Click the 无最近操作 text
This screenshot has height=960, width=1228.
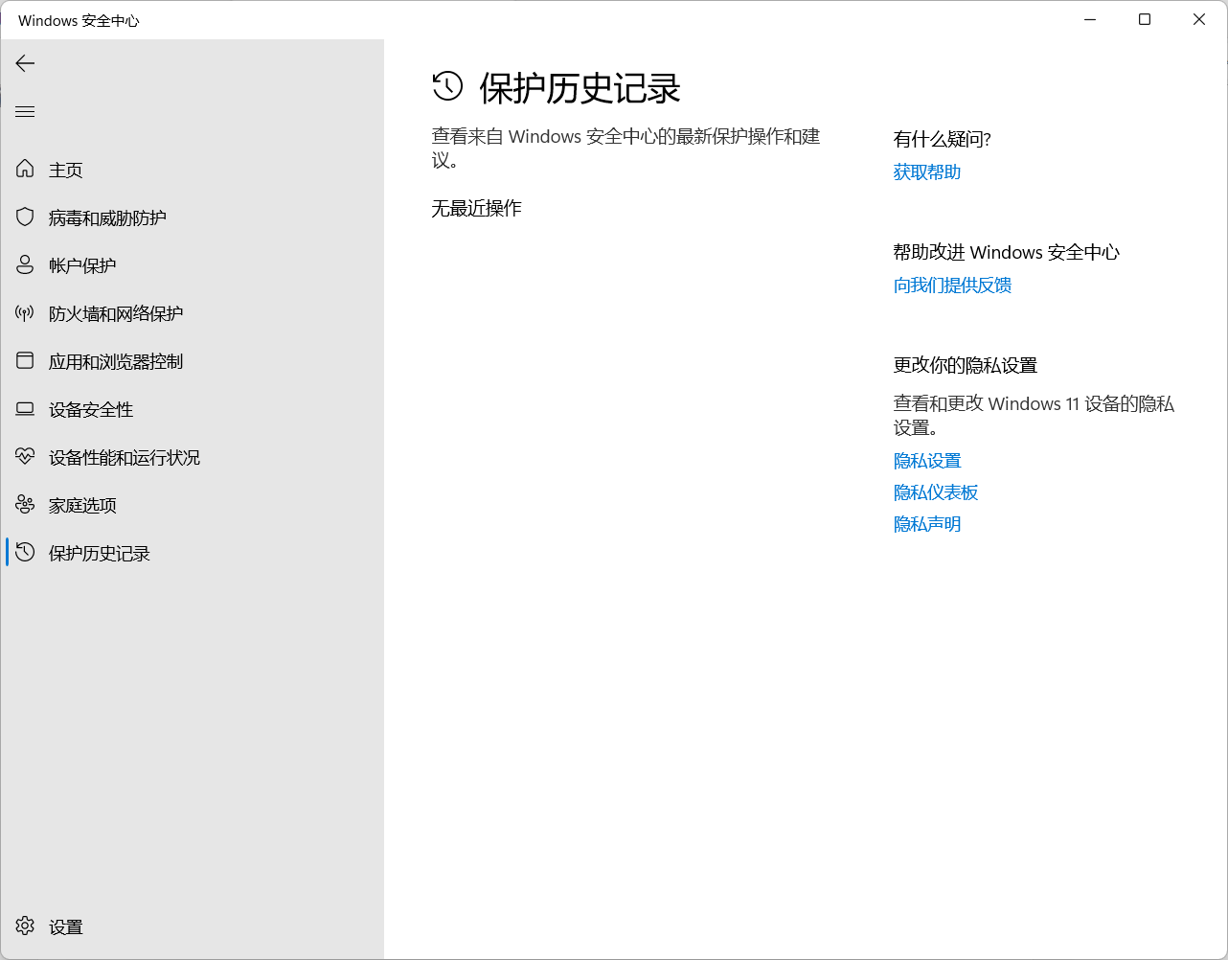[476, 208]
